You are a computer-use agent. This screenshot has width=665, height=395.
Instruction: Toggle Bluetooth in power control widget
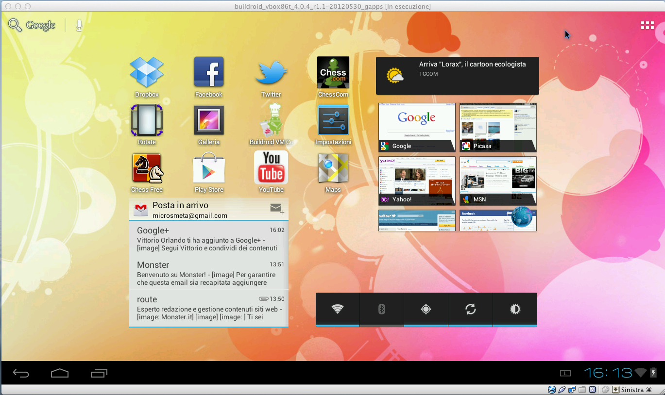click(382, 309)
